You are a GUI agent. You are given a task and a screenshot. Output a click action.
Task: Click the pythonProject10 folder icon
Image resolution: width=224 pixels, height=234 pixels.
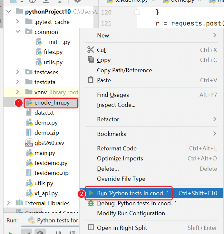tap(19, 11)
